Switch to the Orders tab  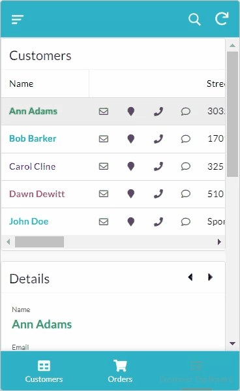tap(120, 371)
